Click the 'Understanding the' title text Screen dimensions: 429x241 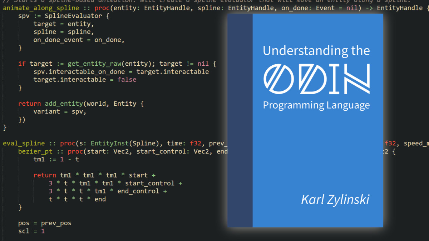click(x=316, y=51)
